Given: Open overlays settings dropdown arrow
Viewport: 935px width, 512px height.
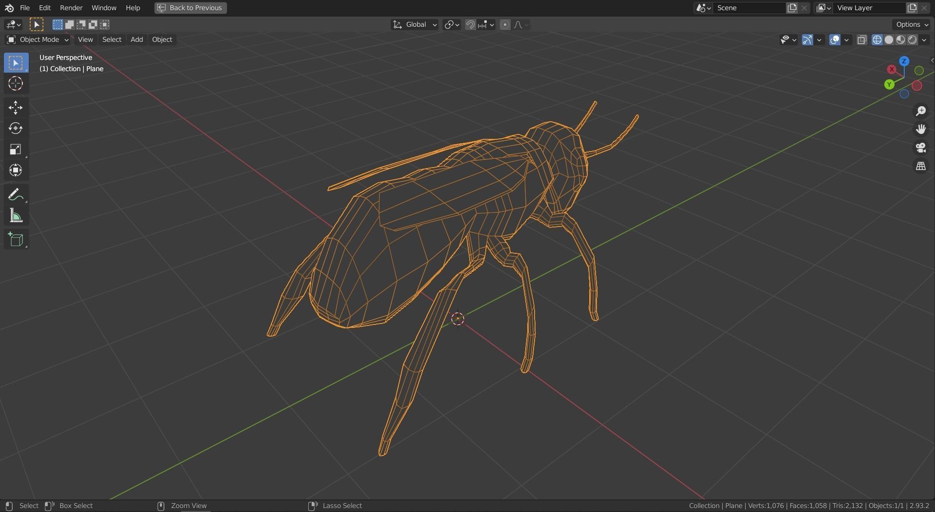Looking at the screenshot, I should 847,40.
